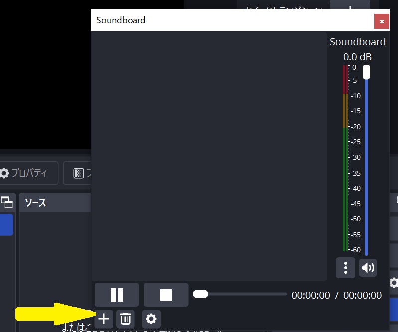Open Soundboard settings with the gear icon
Screen dimensions: 398x332
click(x=151, y=319)
